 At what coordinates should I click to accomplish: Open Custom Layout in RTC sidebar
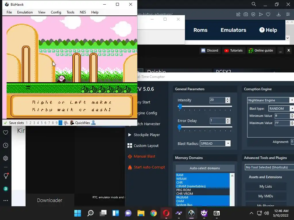[x=143, y=146]
